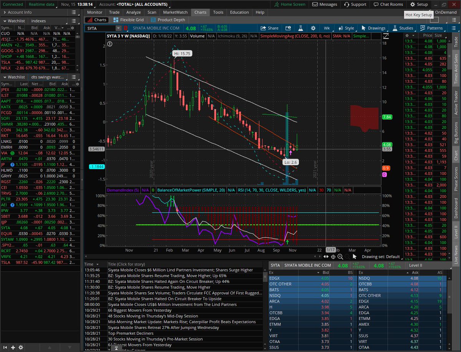Open the MarketWatch tab
The image size is (461, 352).
tap(175, 12)
